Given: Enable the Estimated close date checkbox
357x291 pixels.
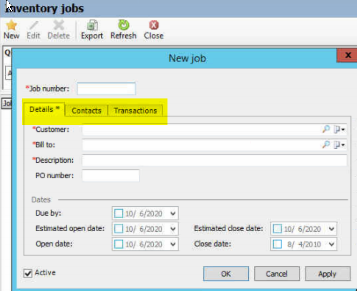Looking at the screenshot, I should pyautogui.click(x=277, y=229).
